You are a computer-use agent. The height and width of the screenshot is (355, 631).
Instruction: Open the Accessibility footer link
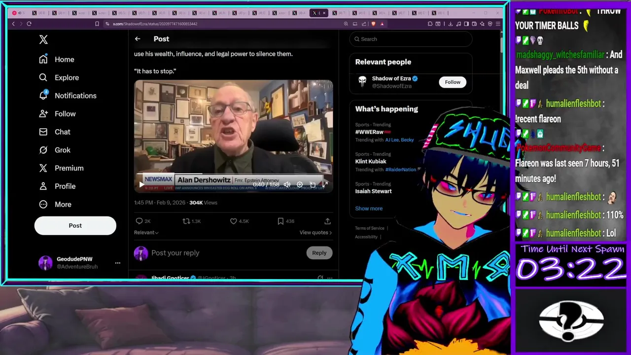tap(366, 237)
